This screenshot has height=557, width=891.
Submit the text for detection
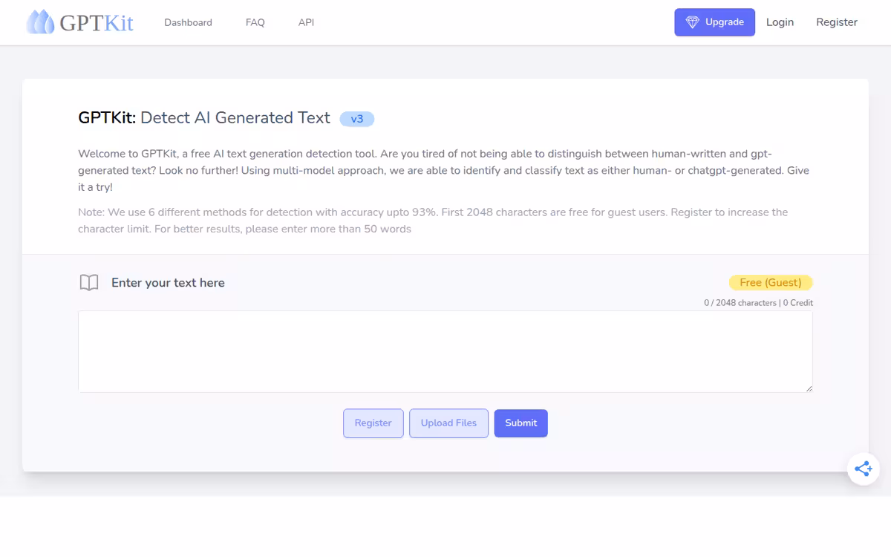(x=520, y=423)
